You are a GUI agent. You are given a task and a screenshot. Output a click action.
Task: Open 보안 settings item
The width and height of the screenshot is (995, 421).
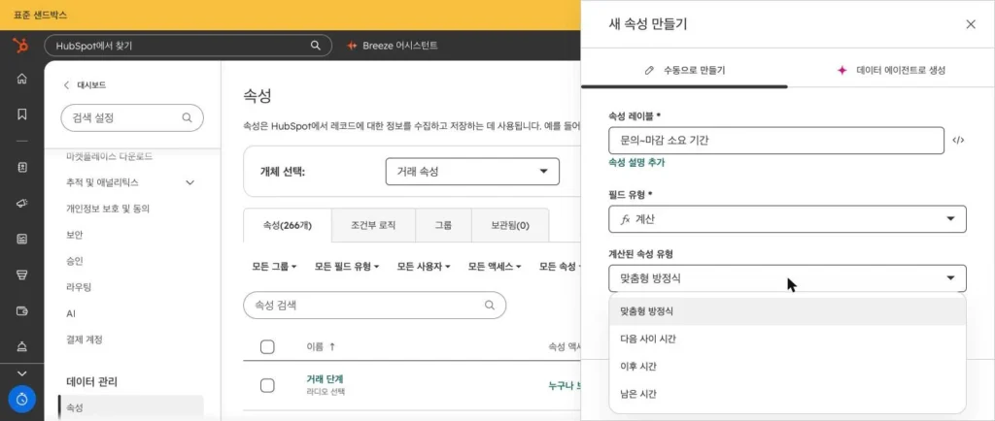coord(75,234)
